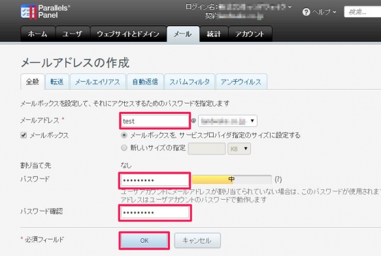
Task: Open the アカウント navigation tab
Action: point(250,34)
